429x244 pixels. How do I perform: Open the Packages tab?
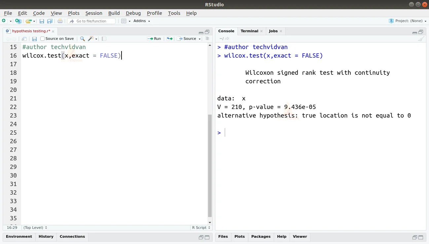click(x=261, y=236)
